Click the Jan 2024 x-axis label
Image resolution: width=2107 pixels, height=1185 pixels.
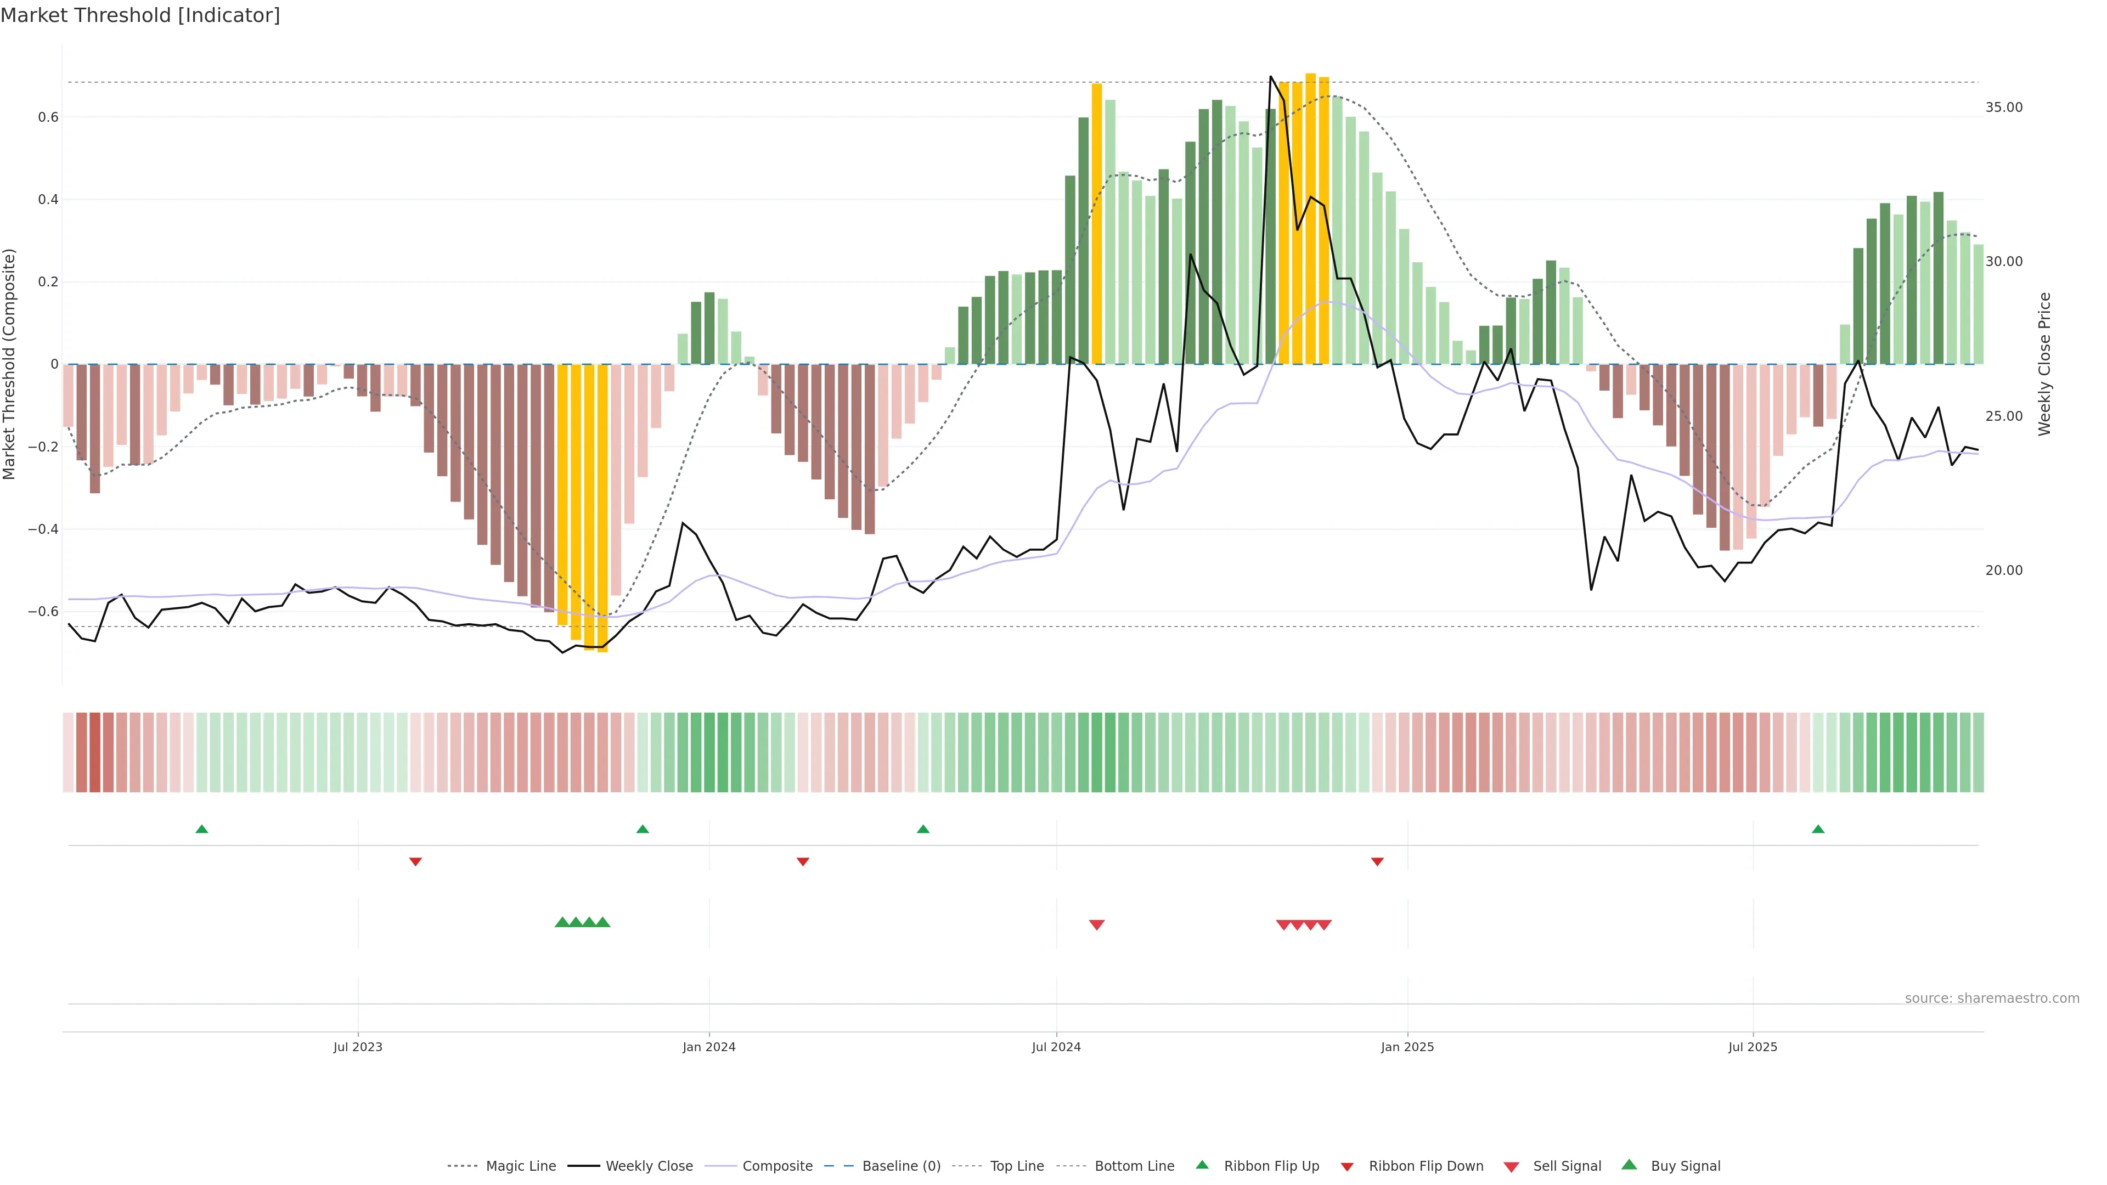pyautogui.click(x=709, y=1047)
